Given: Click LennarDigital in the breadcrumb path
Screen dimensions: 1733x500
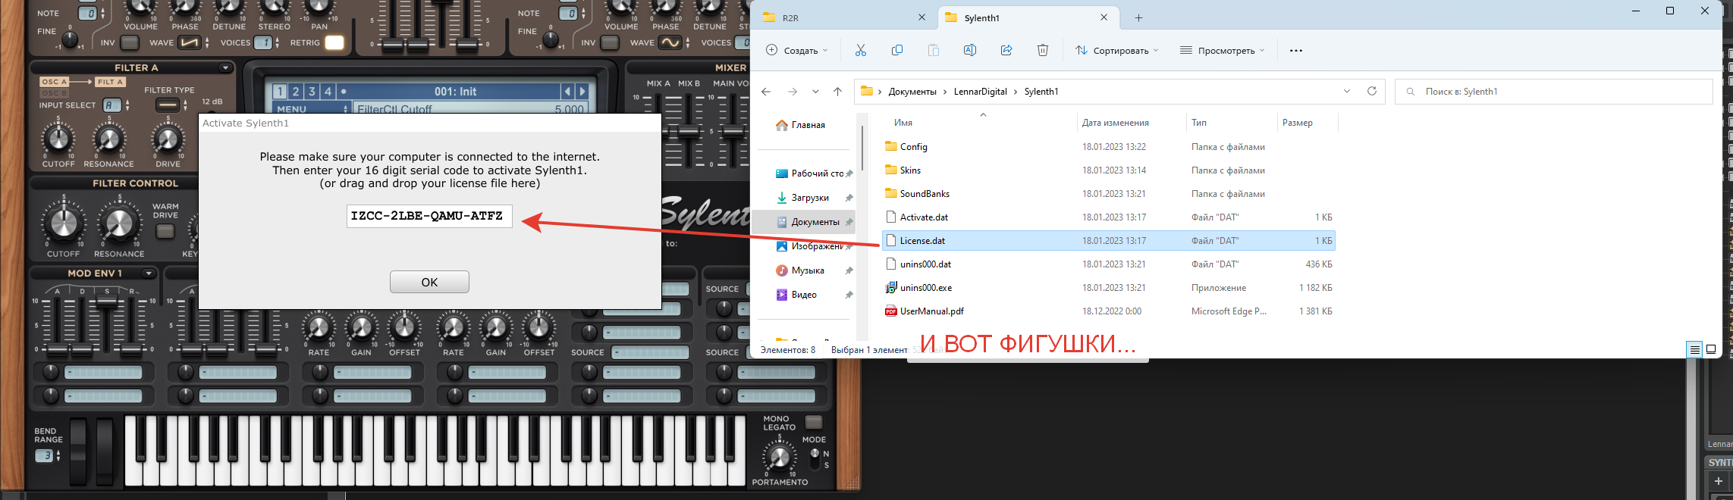Looking at the screenshot, I should click(980, 92).
